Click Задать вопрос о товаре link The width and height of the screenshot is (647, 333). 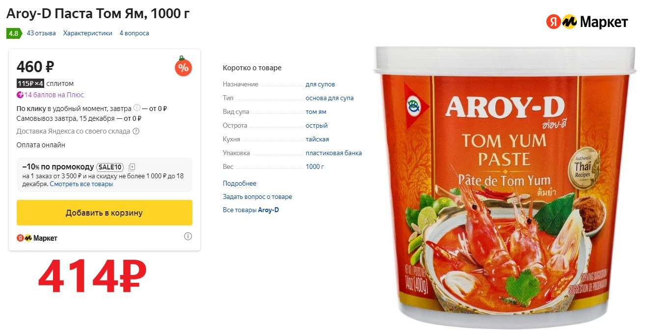click(x=257, y=197)
